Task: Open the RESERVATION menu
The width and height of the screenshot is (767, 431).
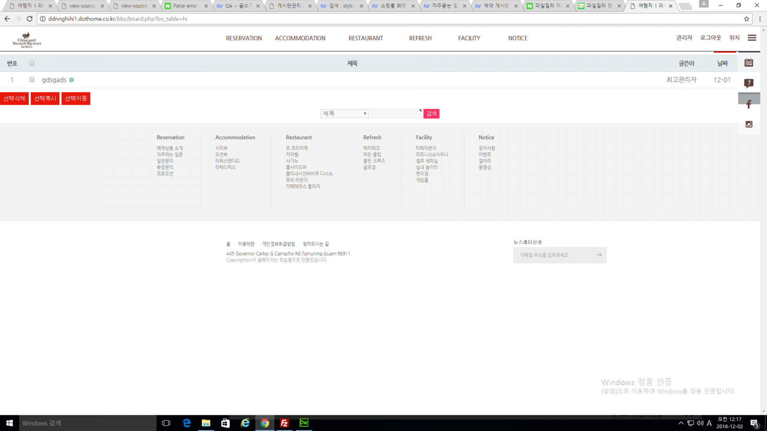Action: pos(244,38)
